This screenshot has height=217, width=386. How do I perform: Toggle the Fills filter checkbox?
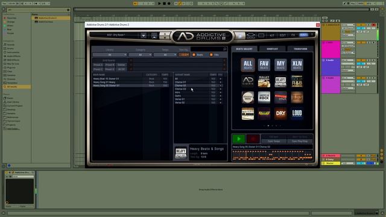(x=211, y=55)
